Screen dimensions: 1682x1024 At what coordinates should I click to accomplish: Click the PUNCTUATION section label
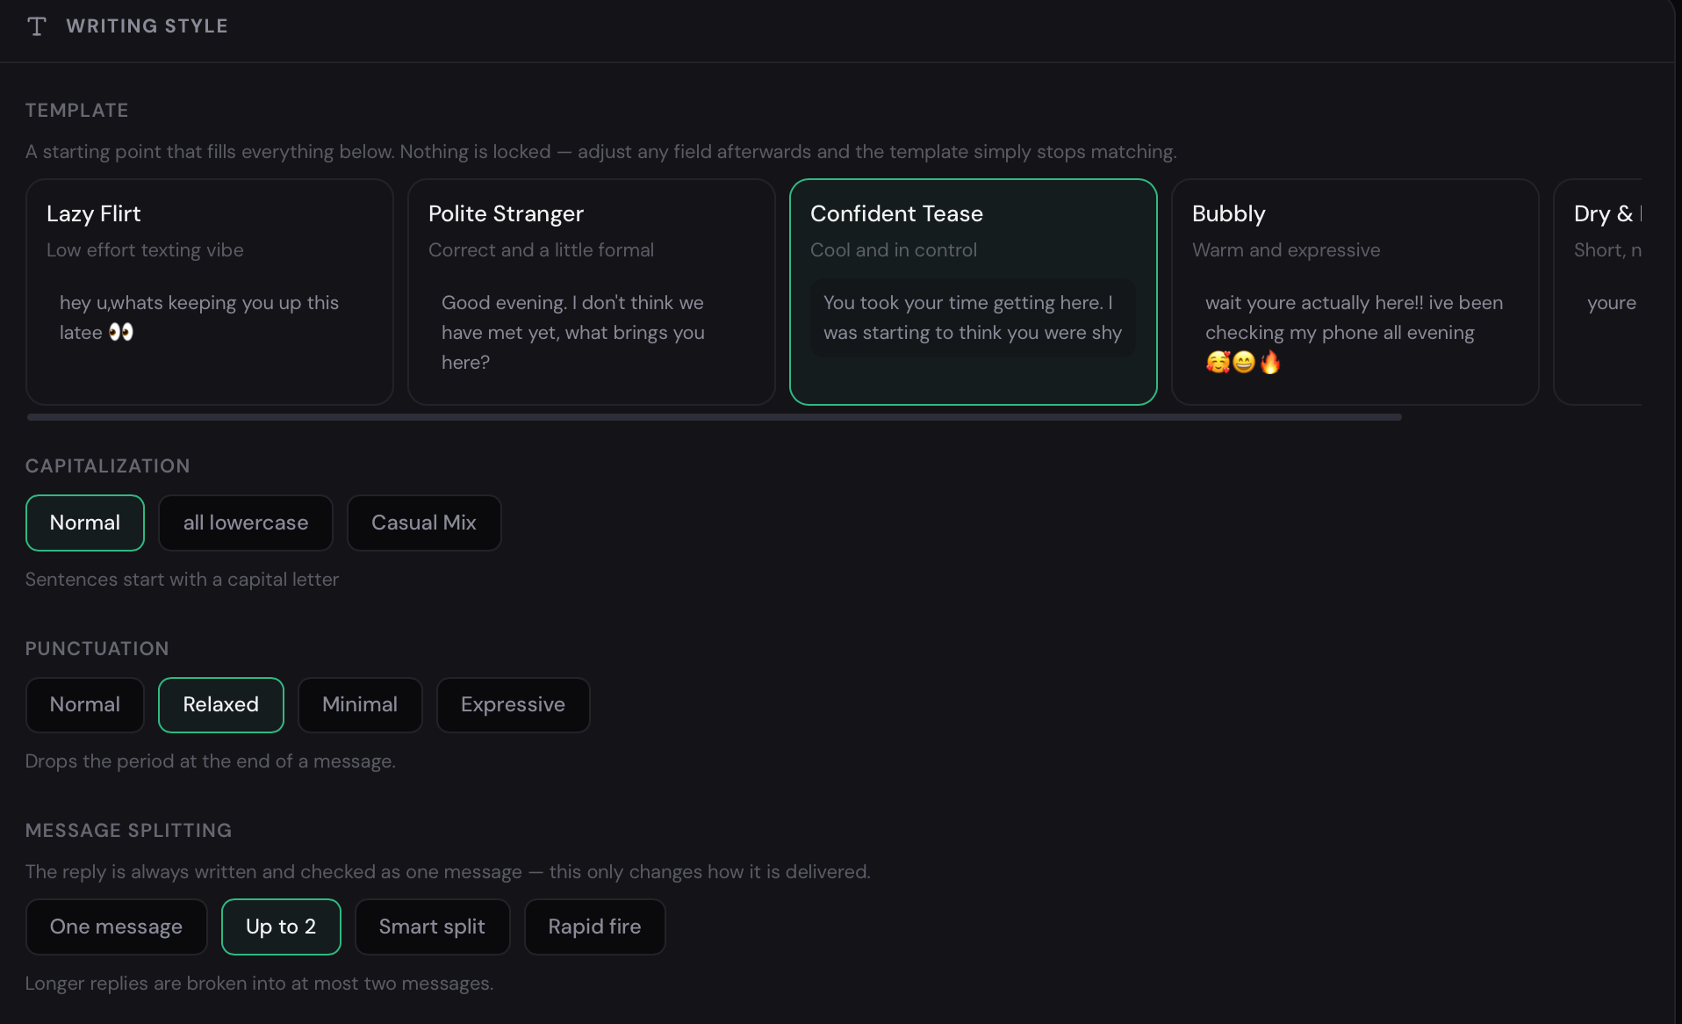pyautogui.click(x=97, y=649)
